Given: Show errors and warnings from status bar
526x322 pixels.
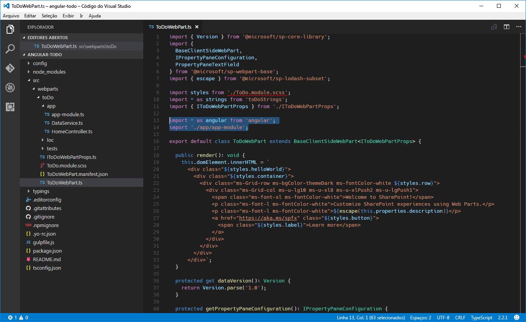Looking at the screenshot, I should tap(18, 317).
